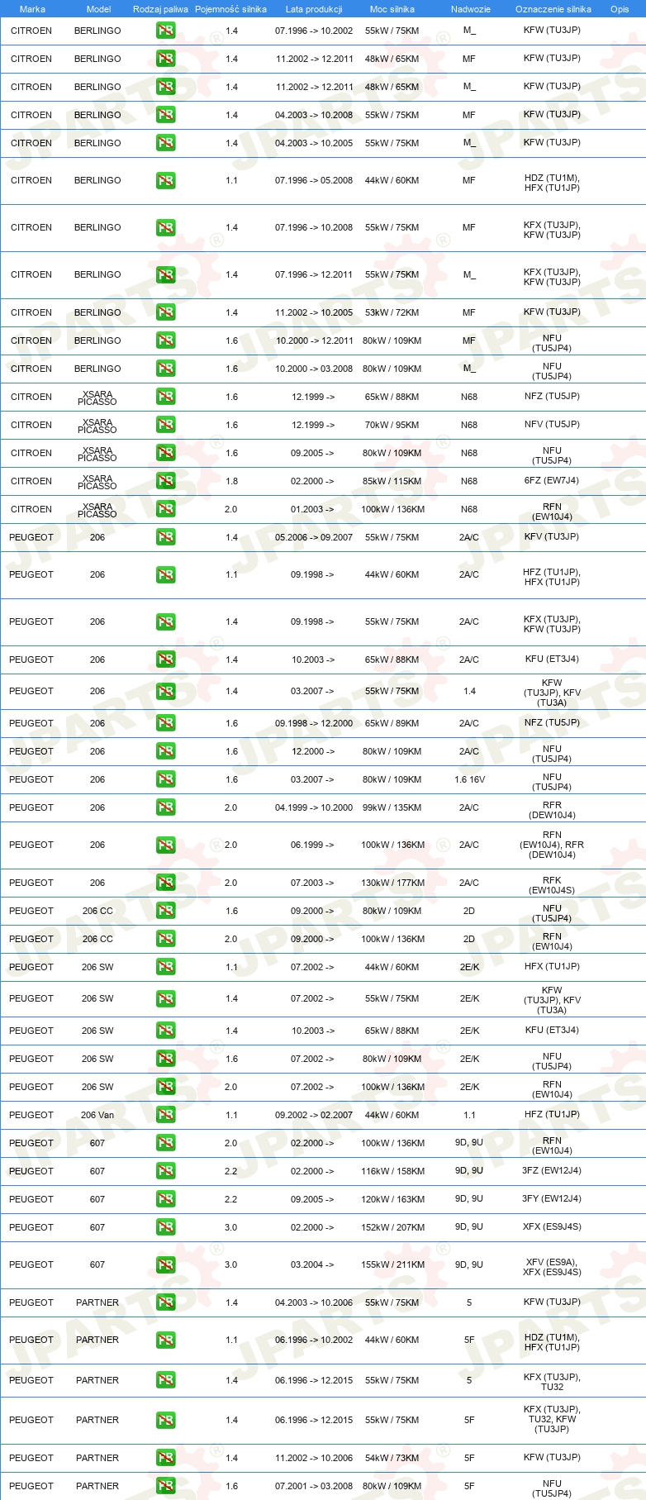Image resolution: width=646 pixels, height=1500 pixels.
Task: Click petrol icon in Peugeot 206 130kW row
Action: click(165, 883)
